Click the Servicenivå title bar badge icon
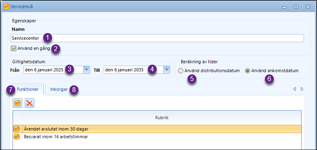This screenshot has width=317, height=150. point(6,6)
